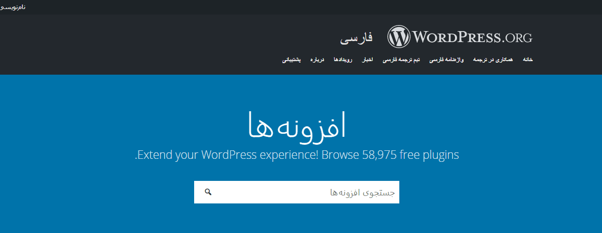Open the تیم ترجمه فارسی menu item
Image resolution: width=602 pixels, height=233 pixels.
coord(401,60)
